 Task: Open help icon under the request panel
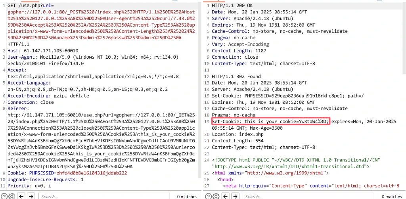(x=4, y=196)
